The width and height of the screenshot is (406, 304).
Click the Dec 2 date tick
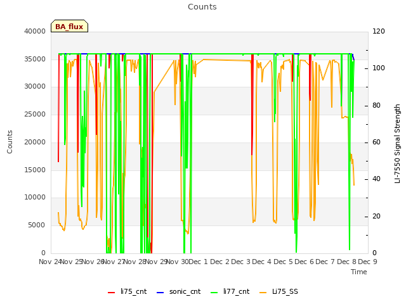coord(219,262)
